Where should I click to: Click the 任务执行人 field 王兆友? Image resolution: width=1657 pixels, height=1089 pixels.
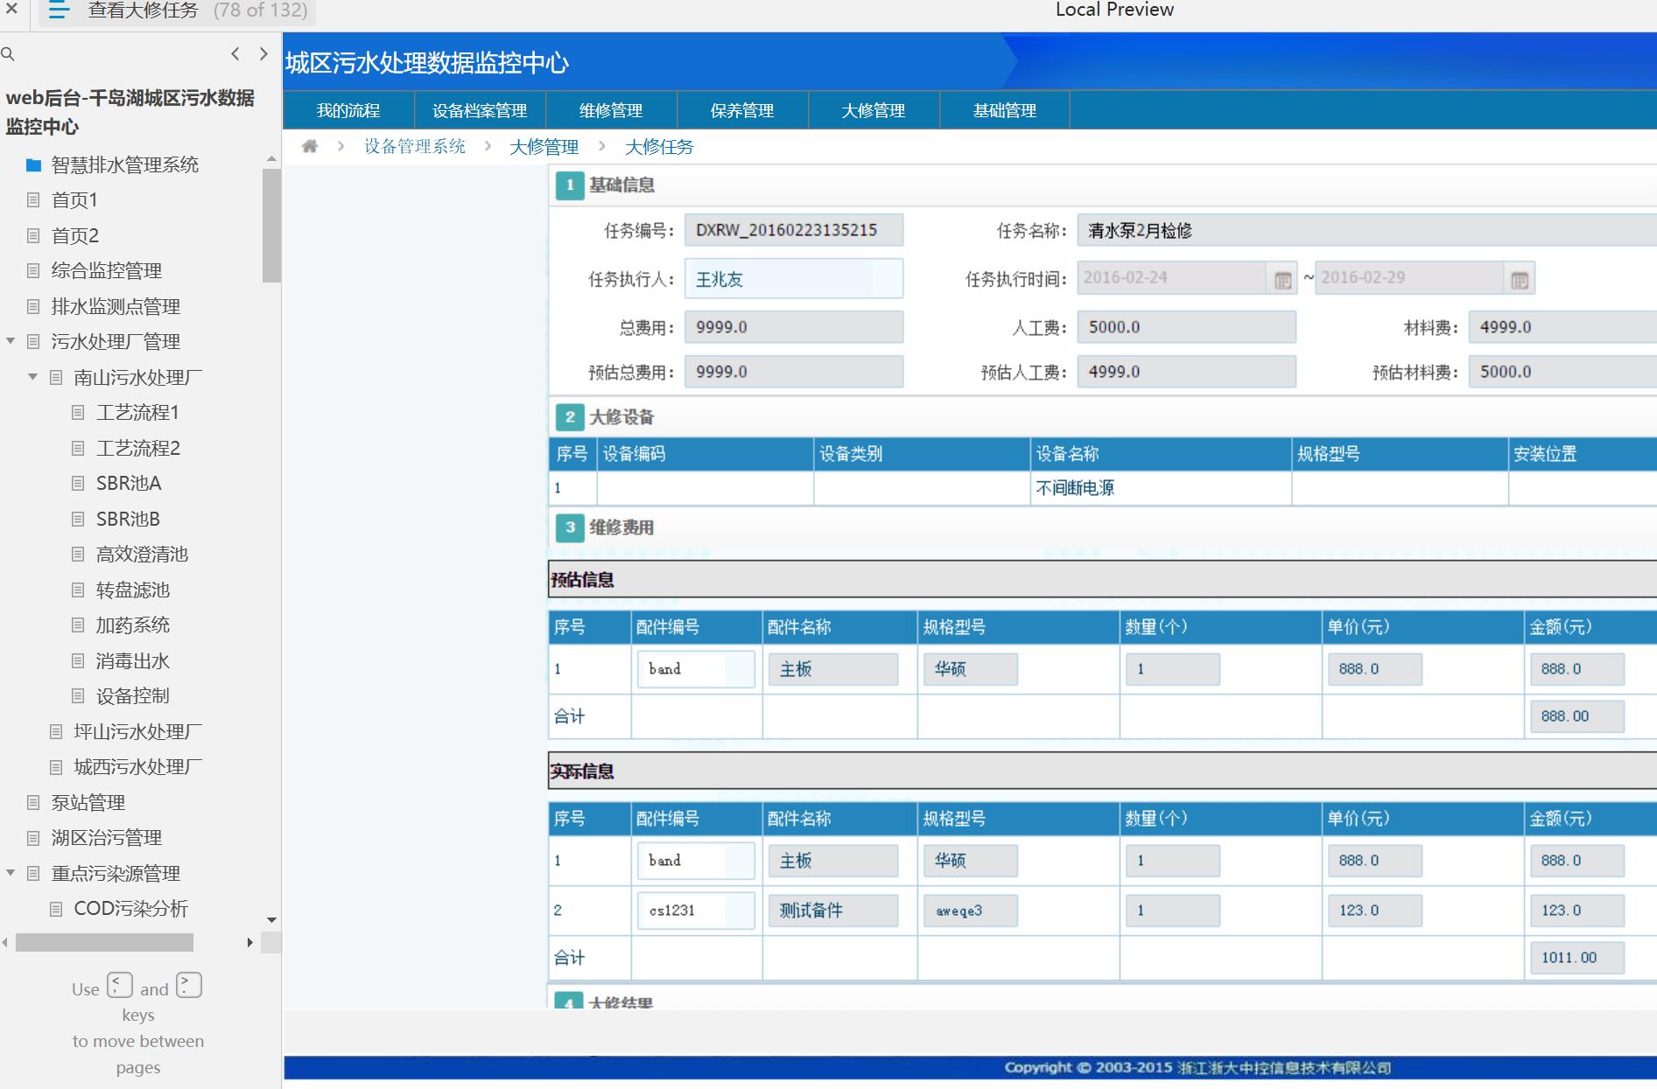(x=794, y=279)
